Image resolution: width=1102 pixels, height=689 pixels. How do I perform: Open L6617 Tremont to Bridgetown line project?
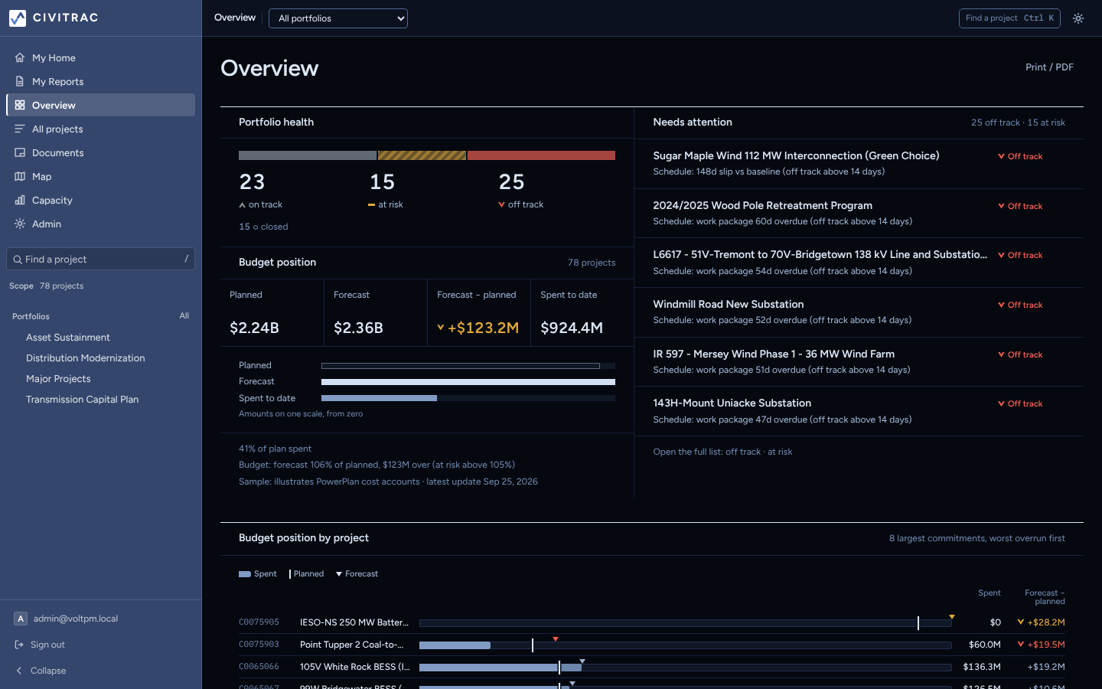tap(820, 254)
